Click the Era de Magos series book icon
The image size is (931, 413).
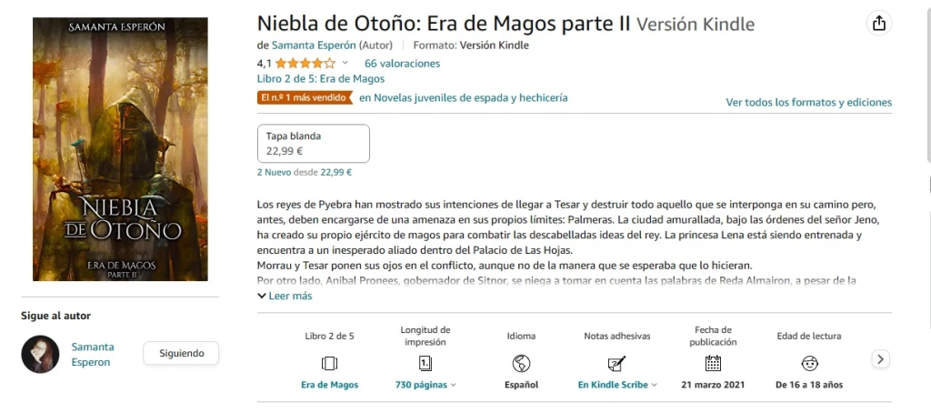[329, 363]
